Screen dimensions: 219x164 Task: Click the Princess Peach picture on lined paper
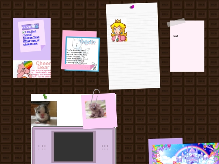point(118,30)
